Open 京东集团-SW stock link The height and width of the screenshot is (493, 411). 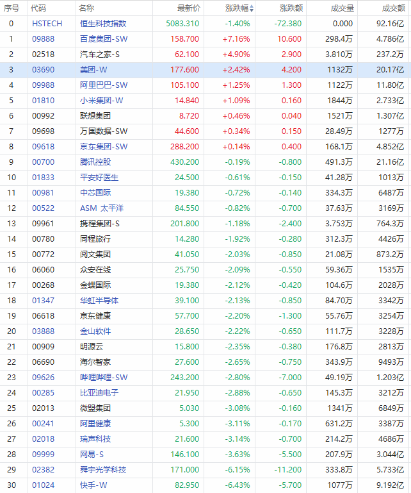[104, 147]
